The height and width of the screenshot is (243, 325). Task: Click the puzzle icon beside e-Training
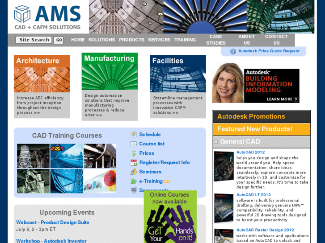click(x=134, y=181)
